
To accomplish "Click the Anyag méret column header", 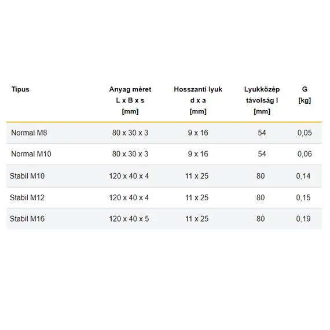I will pyautogui.click(x=130, y=100).
